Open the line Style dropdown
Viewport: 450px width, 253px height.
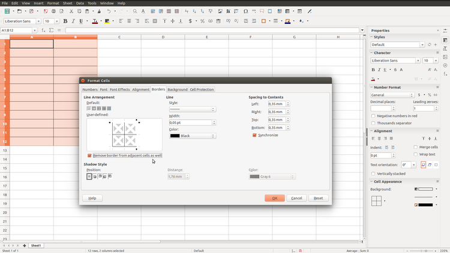click(192, 109)
